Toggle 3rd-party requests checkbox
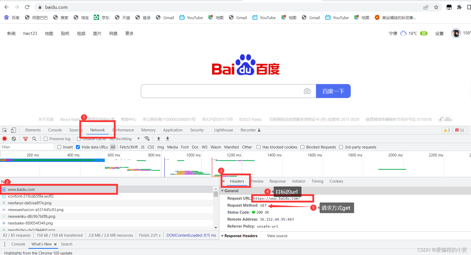471x255 pixels. coord(341,147)
